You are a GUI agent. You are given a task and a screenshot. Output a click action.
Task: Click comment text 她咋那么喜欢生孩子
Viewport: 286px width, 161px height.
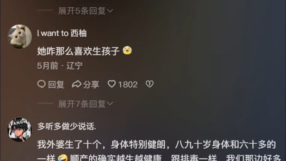(78, 51)
